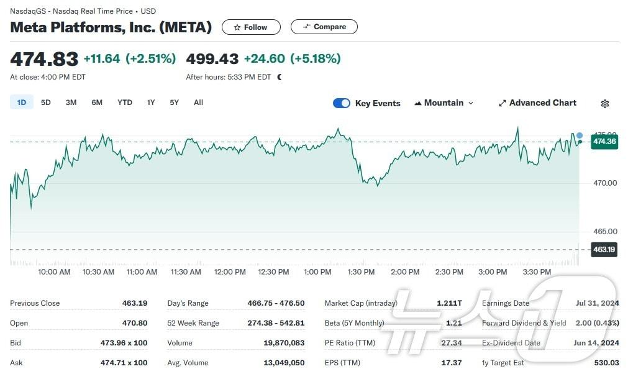The width and height of the screenshot is (628, 374).
Task: Switch chart to YTD range
Action: [125, 103]
